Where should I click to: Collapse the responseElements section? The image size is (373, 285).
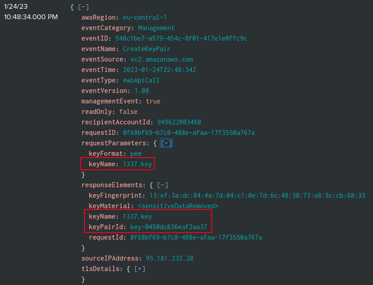163,185
